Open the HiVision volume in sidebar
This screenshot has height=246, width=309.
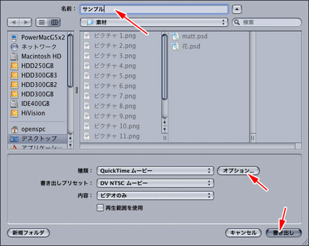click(28, 113)
